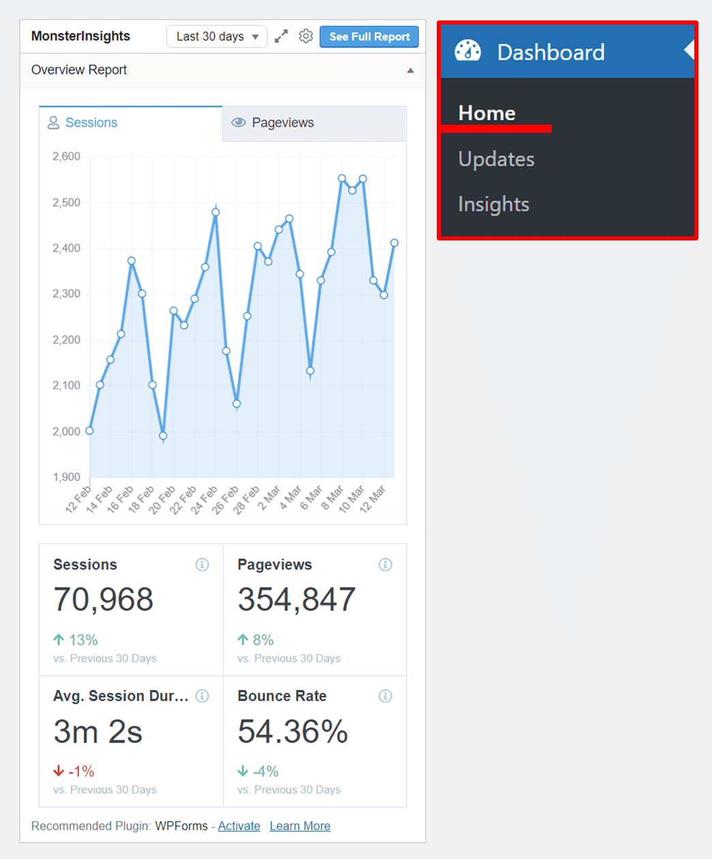The image size is (712, 859).
Task: Open the Home dashboard menu item
Action: pyautogui.click(x=486, y=112)
